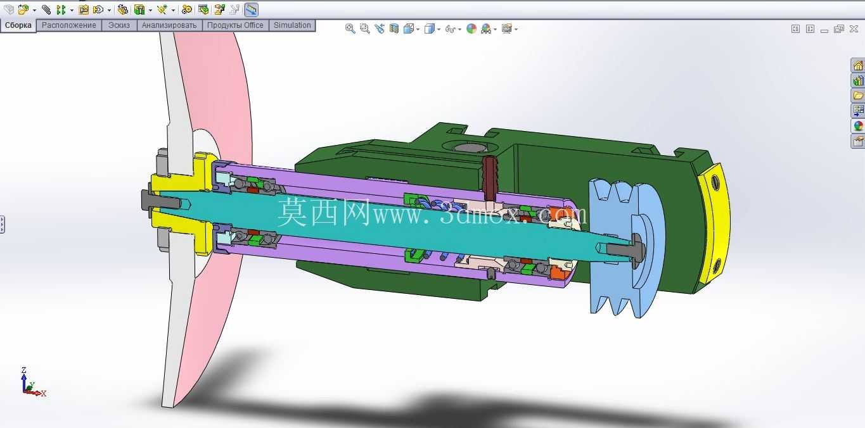The height and width of the screenshot is (428, 865).
Task: Click the Assembly Features icon
Action: (139, 9)
